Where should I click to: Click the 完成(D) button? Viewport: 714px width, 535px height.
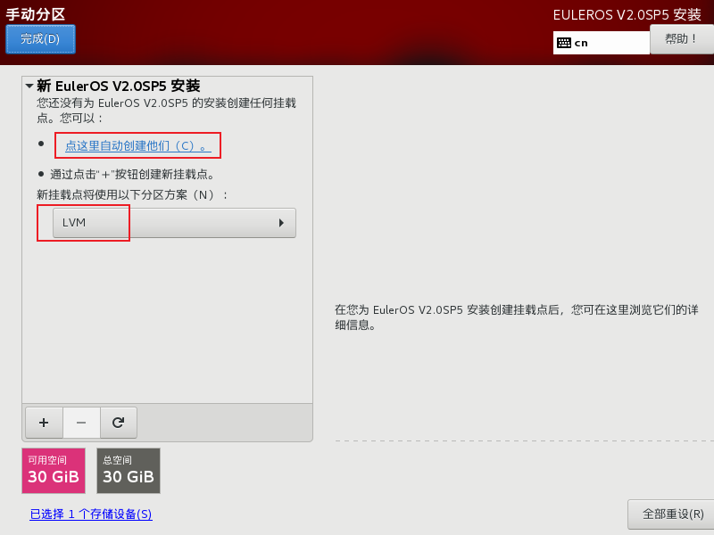(40, 39)
